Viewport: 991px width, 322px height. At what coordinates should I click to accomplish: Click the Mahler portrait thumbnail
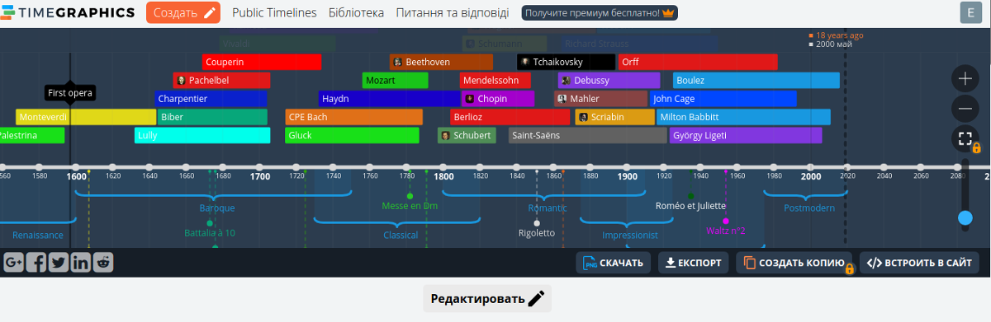pyautogui.click(x=562, y=98)
